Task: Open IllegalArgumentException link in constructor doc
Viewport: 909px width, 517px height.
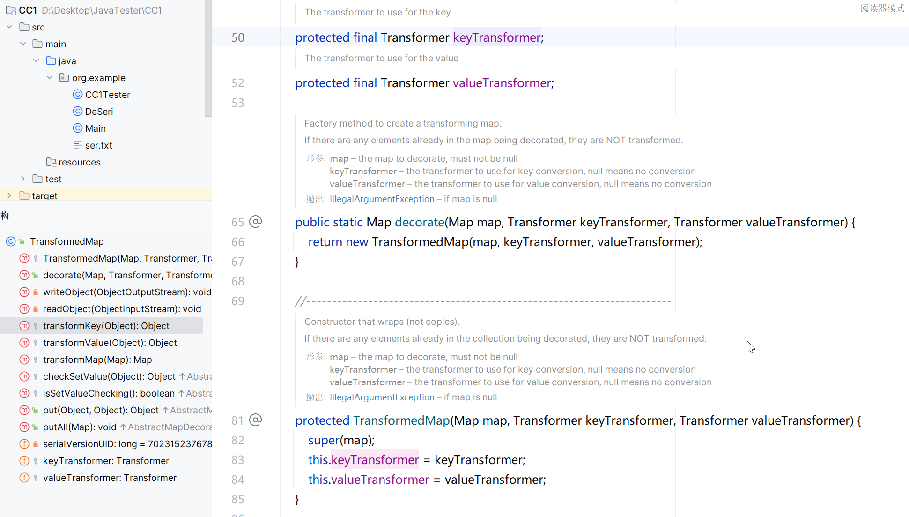Action: (382, 397)
